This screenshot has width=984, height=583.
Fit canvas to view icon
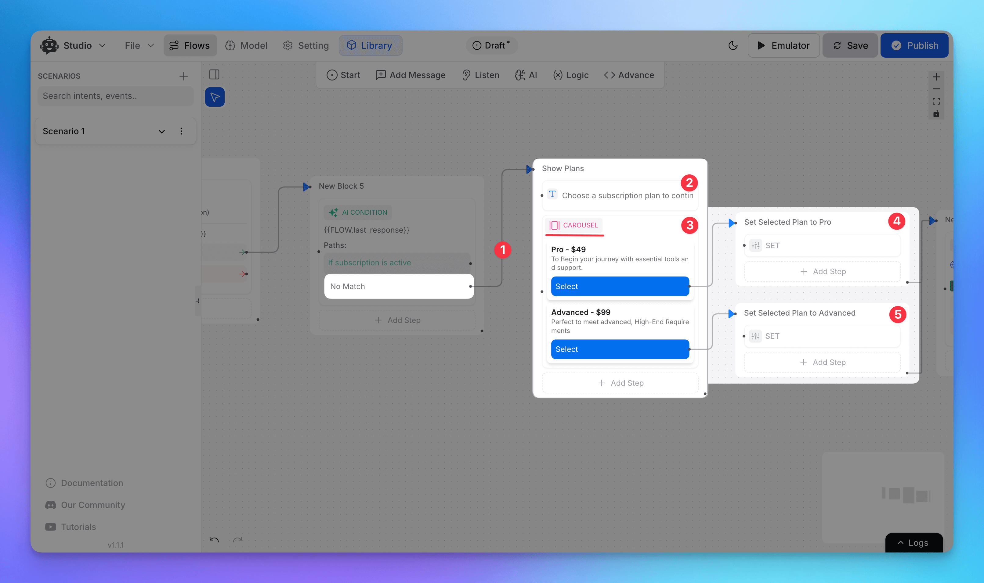[936, 101]
